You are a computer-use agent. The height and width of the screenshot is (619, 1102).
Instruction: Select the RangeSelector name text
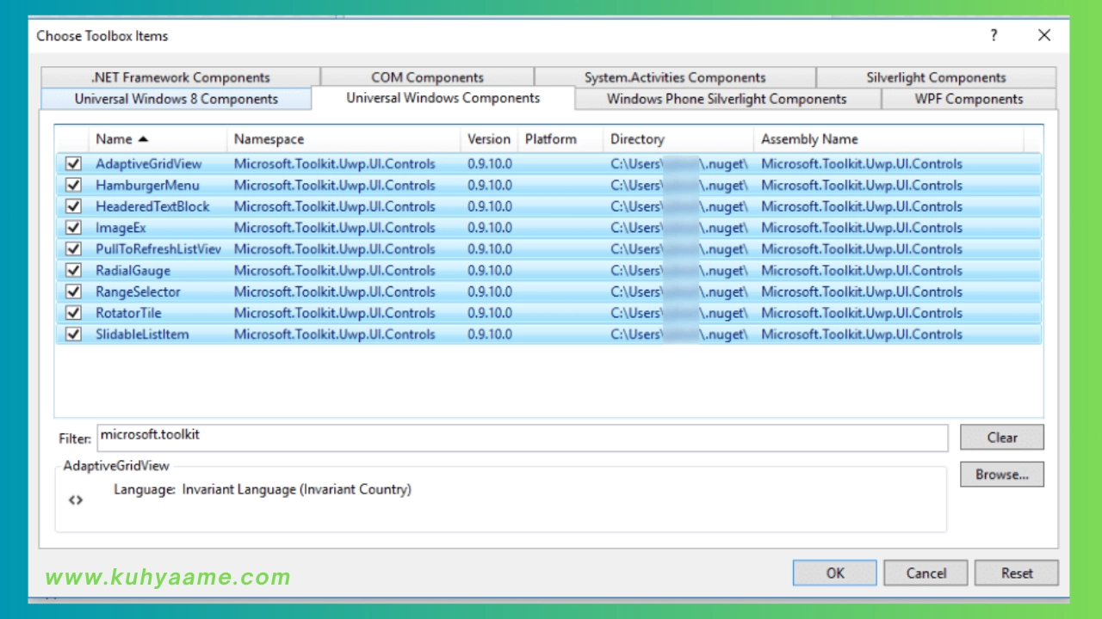139,291
